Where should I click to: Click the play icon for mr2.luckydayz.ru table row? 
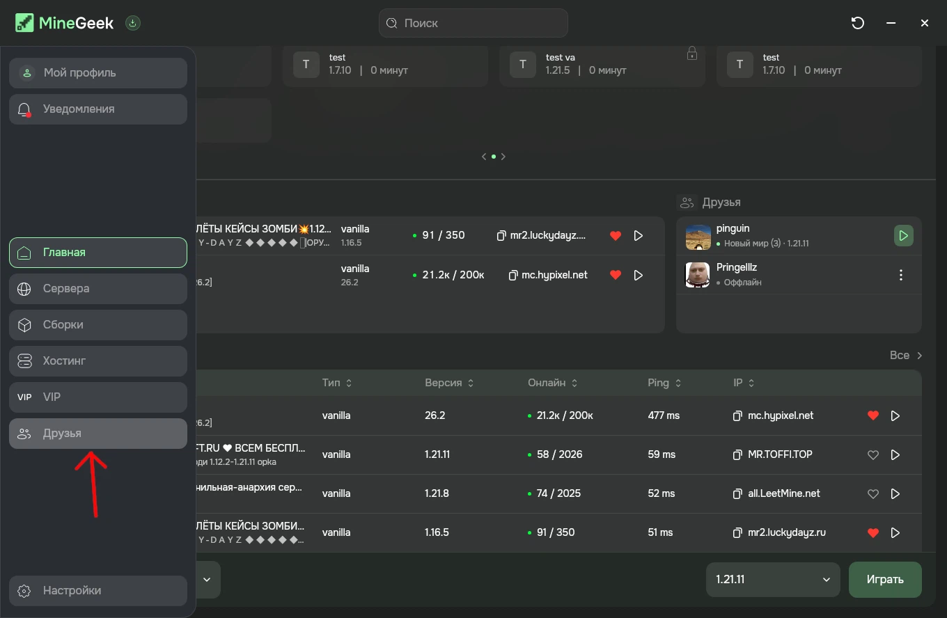[x=895, y=532]
